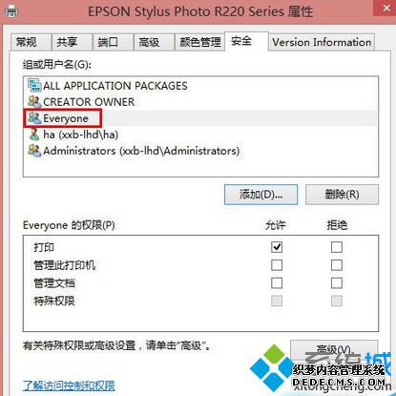396x396 pixels.
Task: Open 了解访问控制和权限 link
Action: [69, 386]
